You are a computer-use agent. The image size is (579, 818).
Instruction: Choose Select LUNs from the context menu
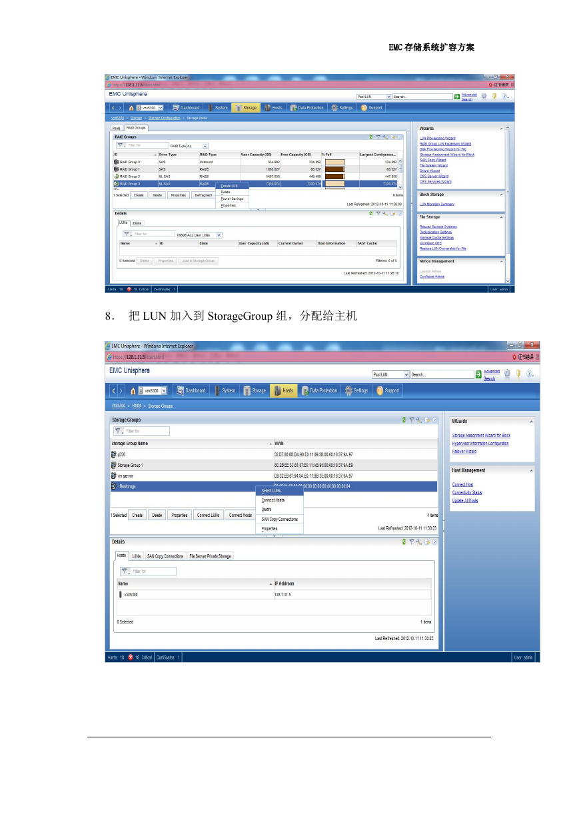279,490
